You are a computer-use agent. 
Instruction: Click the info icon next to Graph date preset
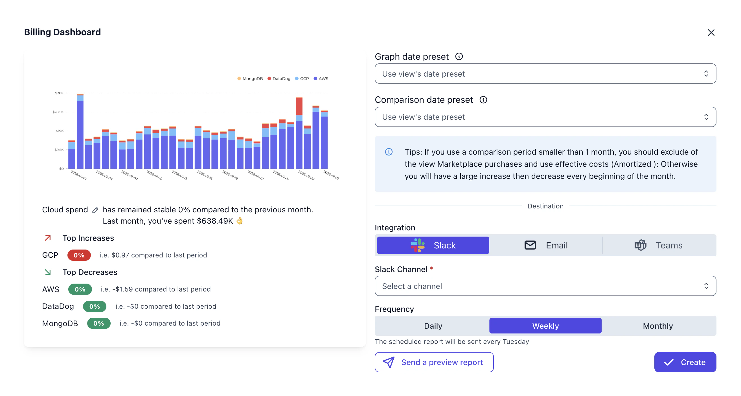click(x=459, y=56)
